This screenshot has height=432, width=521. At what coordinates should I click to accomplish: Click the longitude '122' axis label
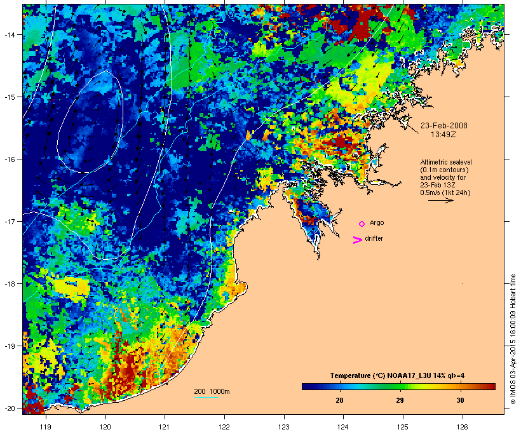coord(224,427)
